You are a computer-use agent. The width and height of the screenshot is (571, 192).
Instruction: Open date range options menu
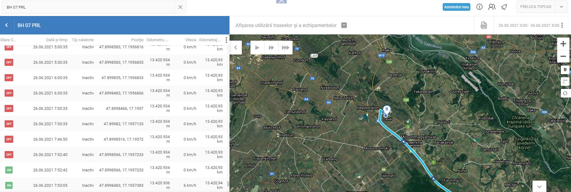(562, 25)
